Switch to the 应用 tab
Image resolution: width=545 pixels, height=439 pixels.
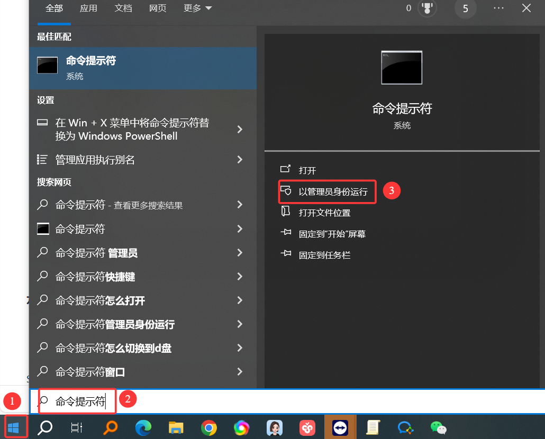88,8
